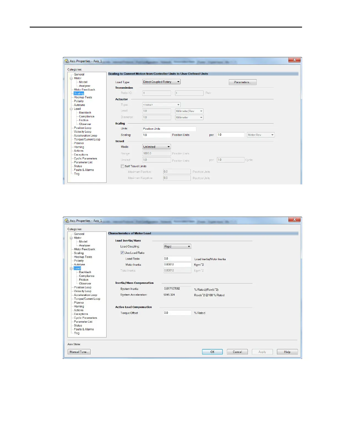Click the Torque Offset input field
The image size is (337, 436).
[177, 313]
